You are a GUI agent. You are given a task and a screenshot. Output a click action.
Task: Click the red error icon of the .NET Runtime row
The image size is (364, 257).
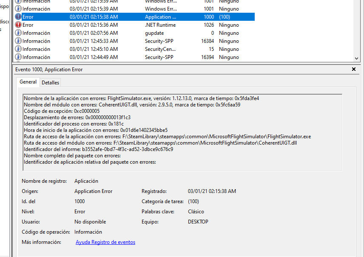click(18, 25)
